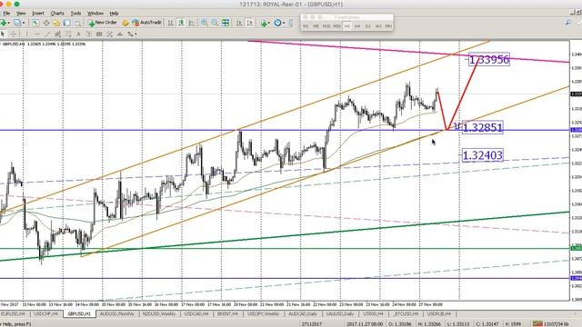Switch to USDCHF,H4 chart tab
582x327 pixels.
[45, 314]
